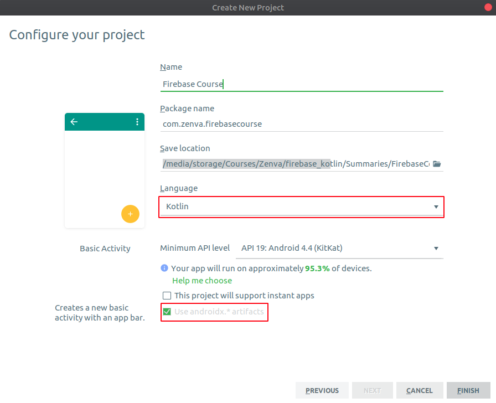Click the Minimum API level label
This screenshot has width=496, height=403.
[x=195, y=248]
